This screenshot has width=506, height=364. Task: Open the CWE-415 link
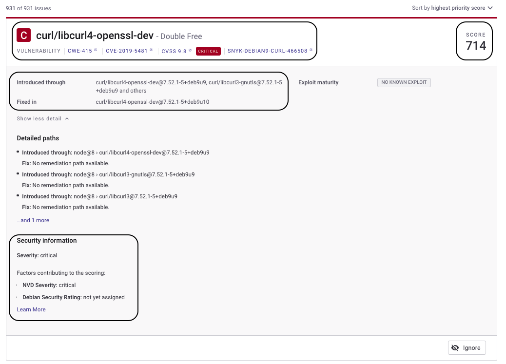(80, 51)
